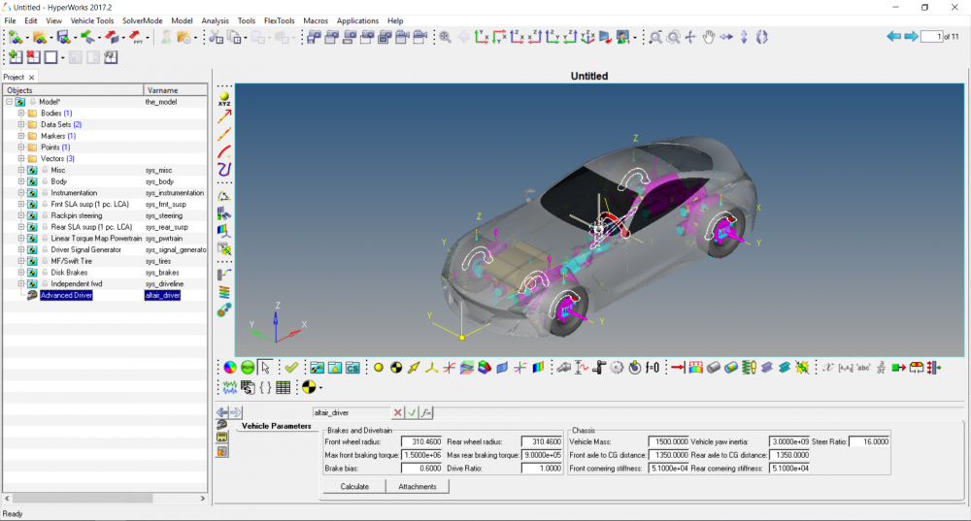Click the fx expression builder button
The width and height of the screenshot is (971, 521).
(426, 412)
